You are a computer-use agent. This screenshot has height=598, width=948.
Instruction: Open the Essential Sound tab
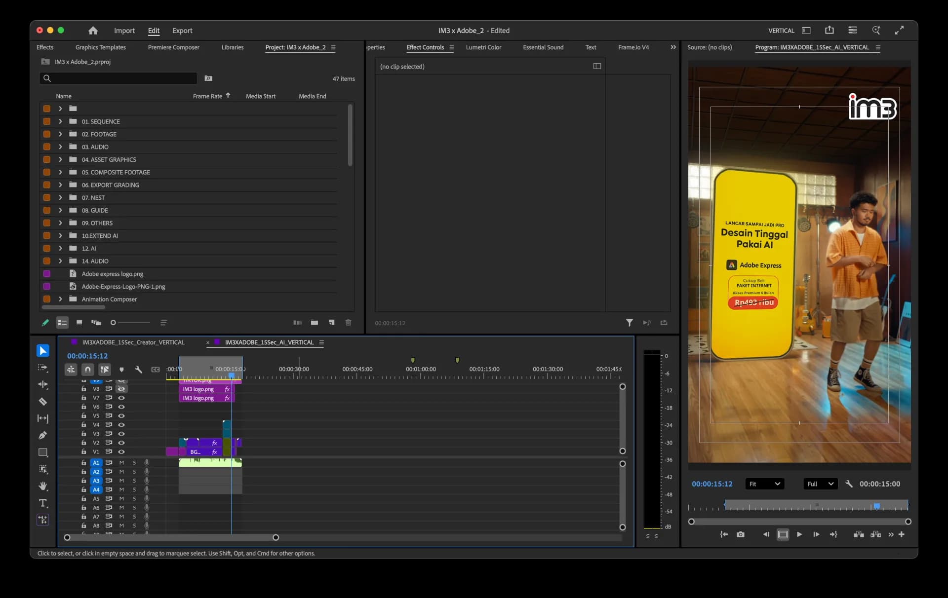tap(543, 47)
